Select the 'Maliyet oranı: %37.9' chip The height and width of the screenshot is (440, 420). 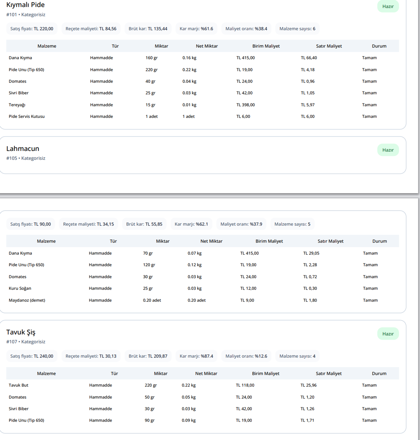point(241,224)
